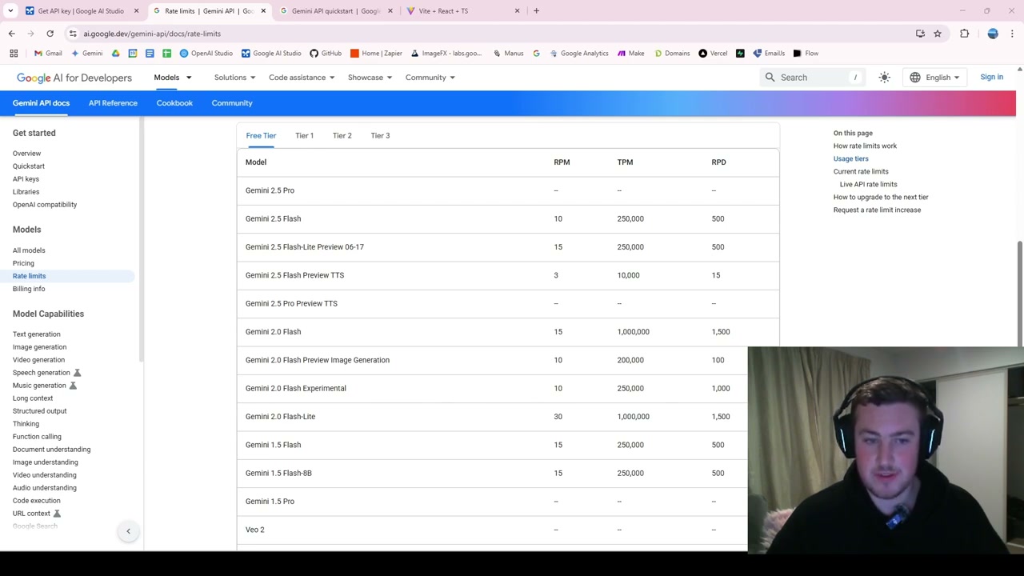Jump to Request a rate limit increase

tap(877, 210)
